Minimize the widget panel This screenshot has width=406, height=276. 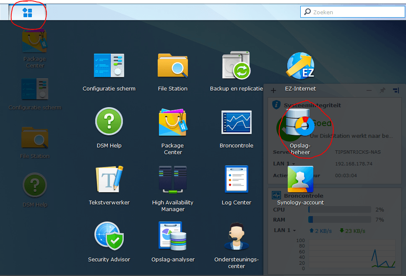369,90
